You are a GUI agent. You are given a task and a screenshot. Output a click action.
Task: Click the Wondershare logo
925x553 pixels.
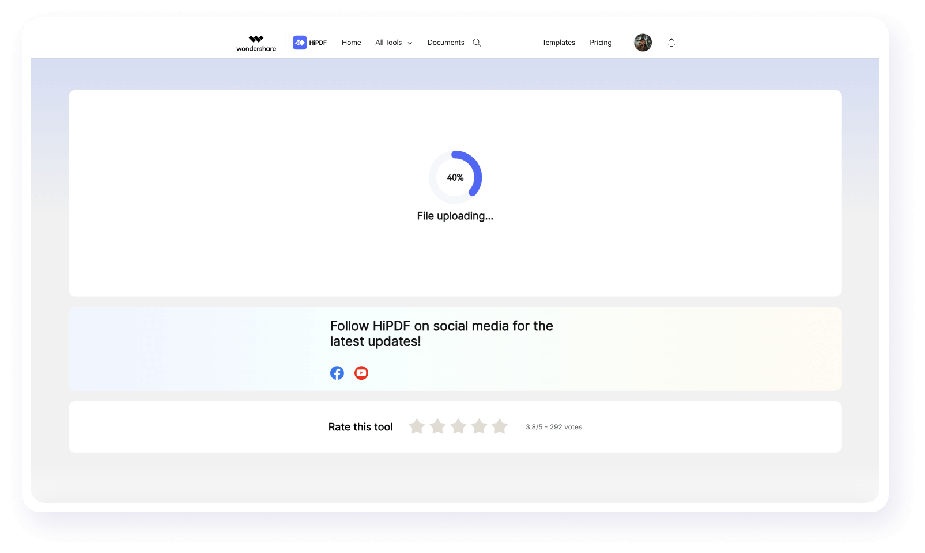point(255,42)
